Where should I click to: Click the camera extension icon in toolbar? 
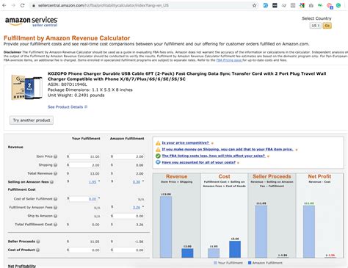pos(311,5)
